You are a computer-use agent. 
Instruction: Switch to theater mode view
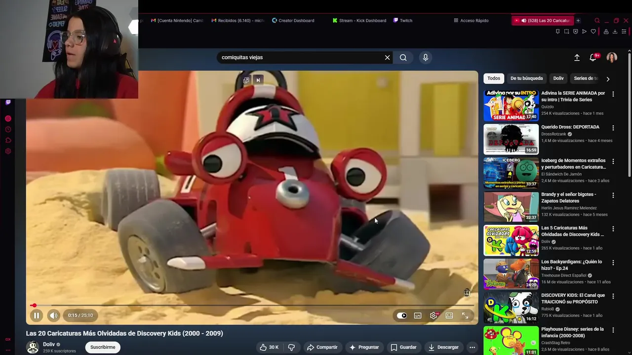coord(449,316)
